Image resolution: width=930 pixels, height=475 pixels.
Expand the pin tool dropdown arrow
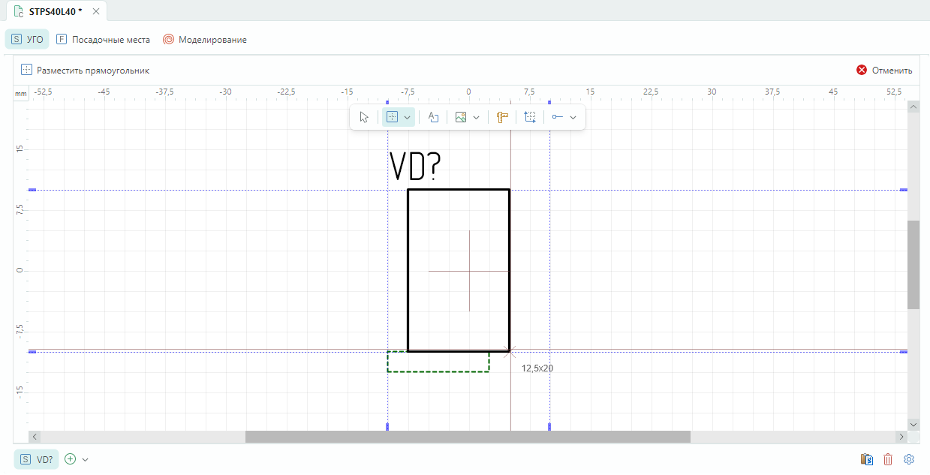coord(573,117)
